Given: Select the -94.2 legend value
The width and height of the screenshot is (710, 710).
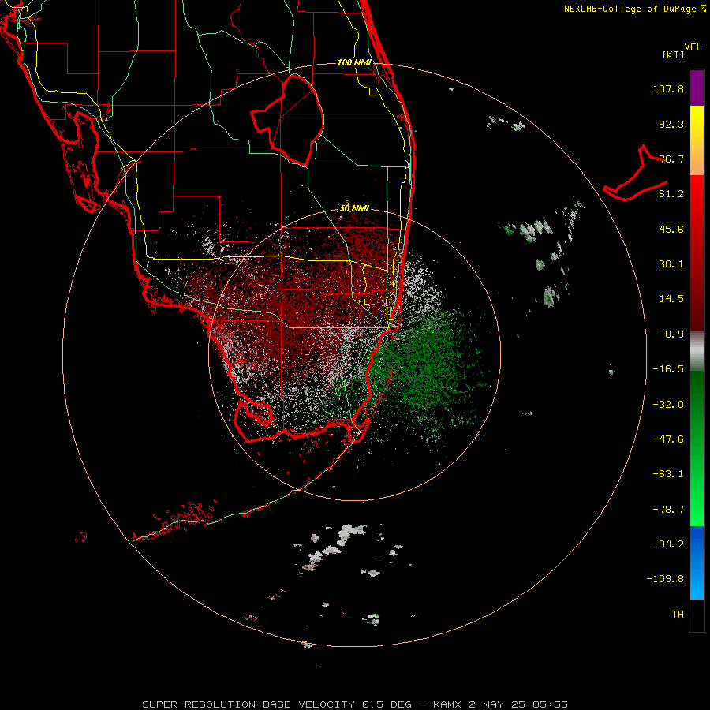Looking at the screenshot, I should 668,544.
